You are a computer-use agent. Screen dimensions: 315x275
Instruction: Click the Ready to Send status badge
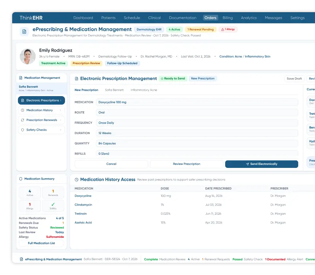point(173,78)
